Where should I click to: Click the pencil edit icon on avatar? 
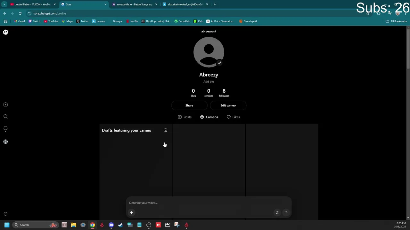(219, 63)
